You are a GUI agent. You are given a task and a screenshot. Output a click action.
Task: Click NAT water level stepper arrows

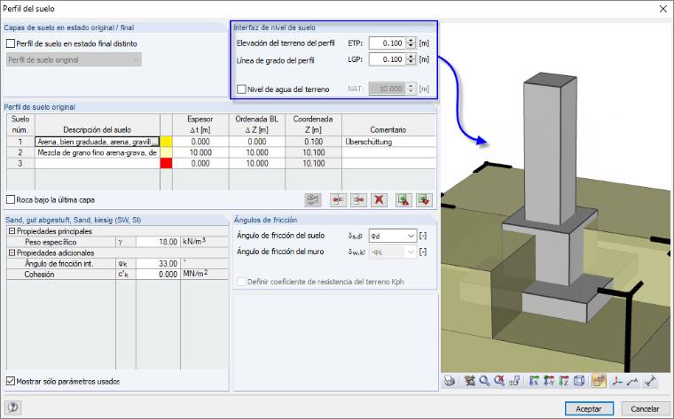pos(411,89)
